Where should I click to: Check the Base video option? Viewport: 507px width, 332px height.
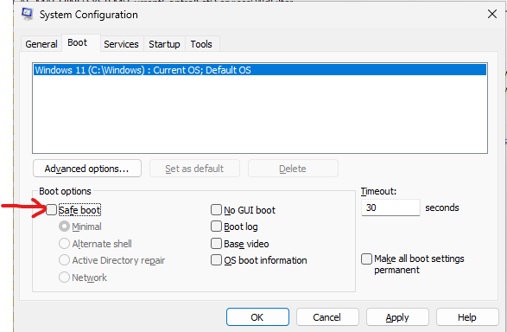click(x=216, y=244)
